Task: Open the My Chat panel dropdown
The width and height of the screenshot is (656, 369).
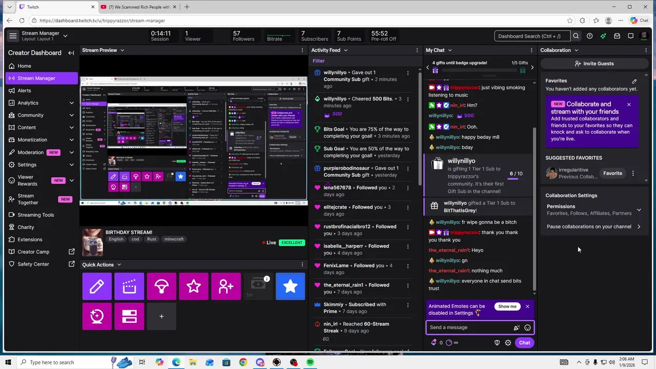Action: tap(449, 50)
